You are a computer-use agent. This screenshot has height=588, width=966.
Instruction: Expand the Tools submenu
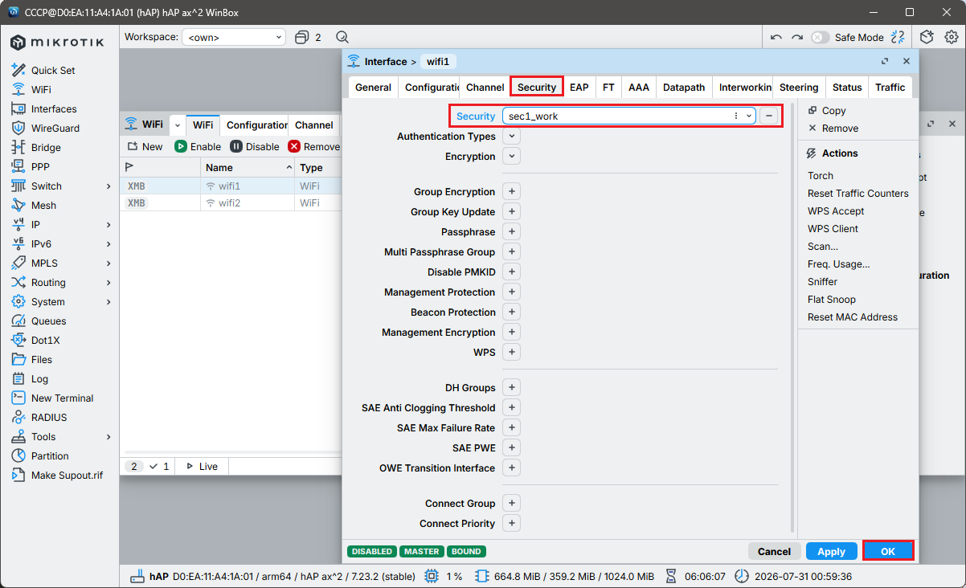pyautogui.click(x=108, y=436)
